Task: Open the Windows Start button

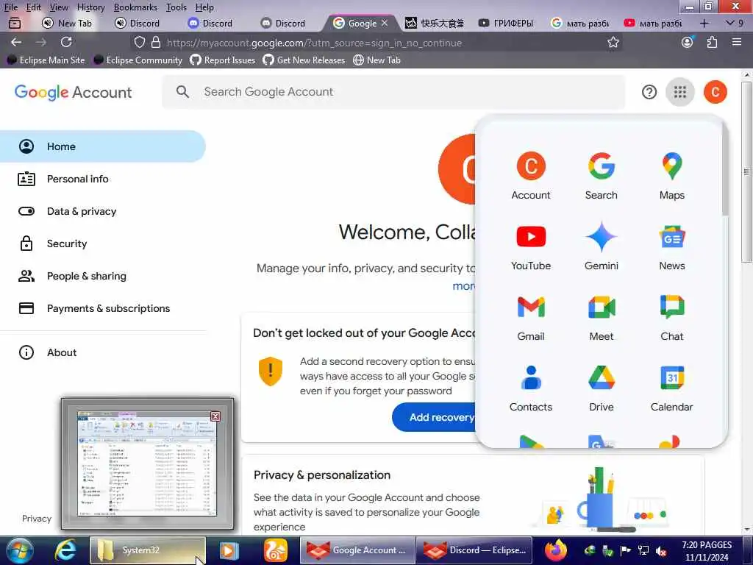Action: 18,550
